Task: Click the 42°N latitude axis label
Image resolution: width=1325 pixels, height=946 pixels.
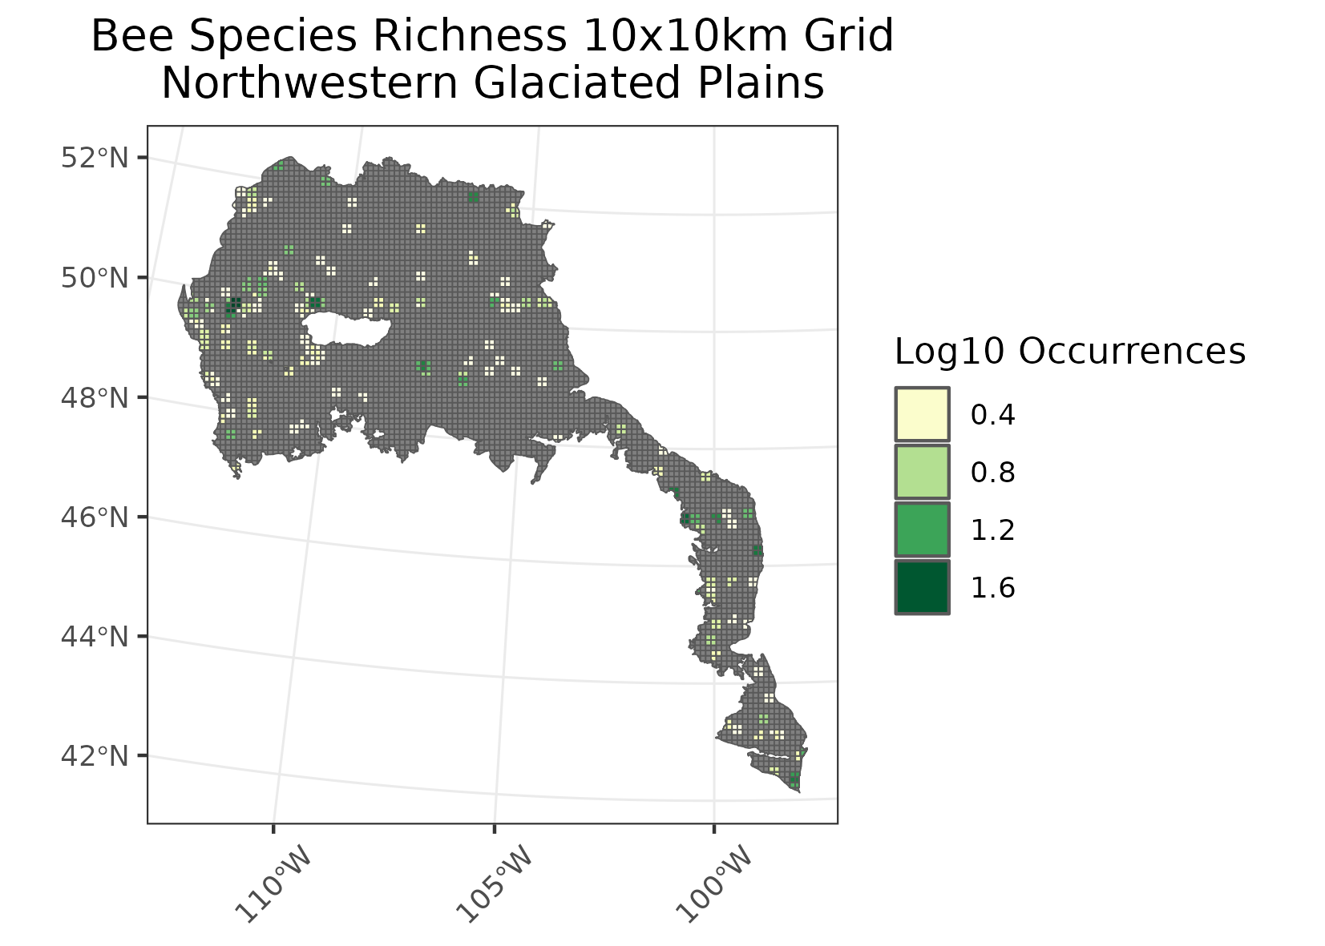Action: 95,755
